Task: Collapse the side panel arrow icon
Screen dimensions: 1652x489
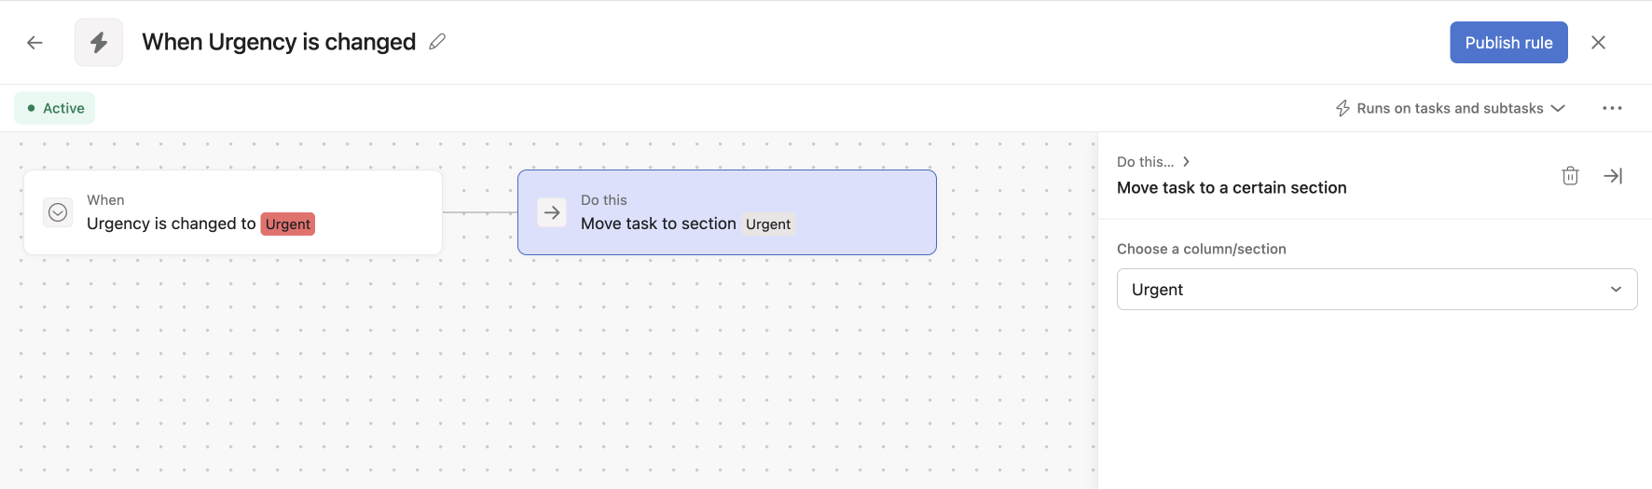Action: [x=1613, y=175]
